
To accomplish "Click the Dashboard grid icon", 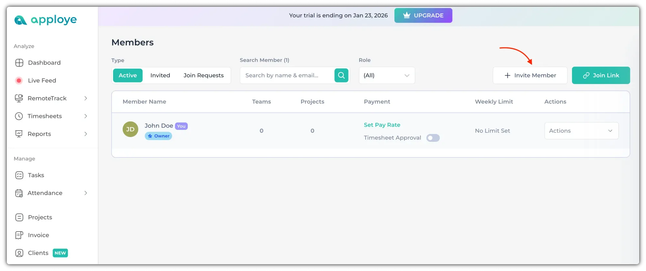I will click(x=19, y=63).
